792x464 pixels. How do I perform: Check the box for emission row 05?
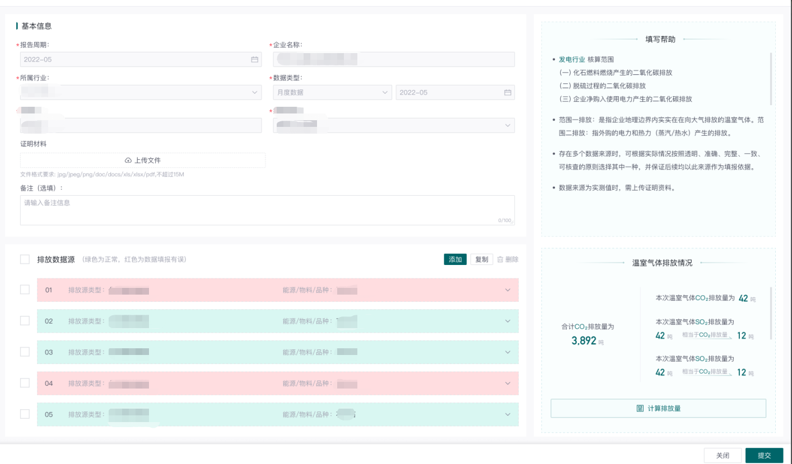tap(25, 414)
